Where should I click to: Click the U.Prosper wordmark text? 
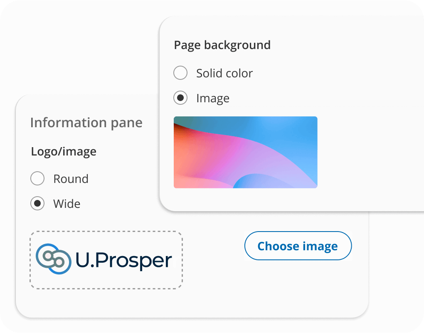tap(123, 259)
